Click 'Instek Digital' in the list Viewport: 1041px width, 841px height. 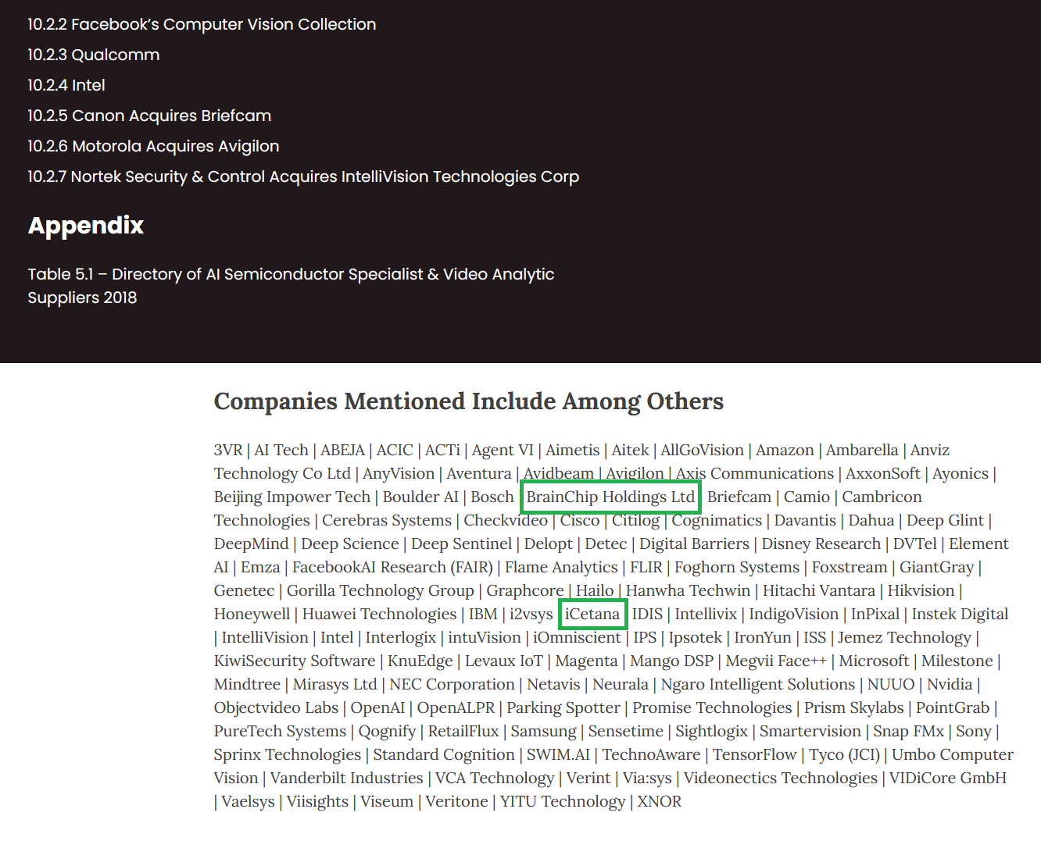[x=960, y=615]
